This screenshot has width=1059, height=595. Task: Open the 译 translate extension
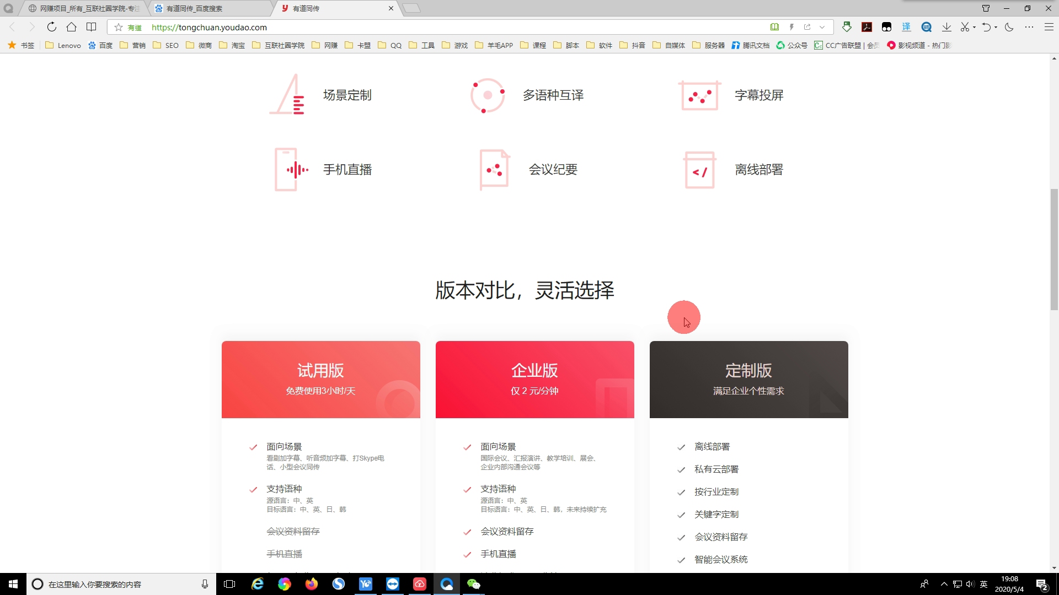click(907, 27)
